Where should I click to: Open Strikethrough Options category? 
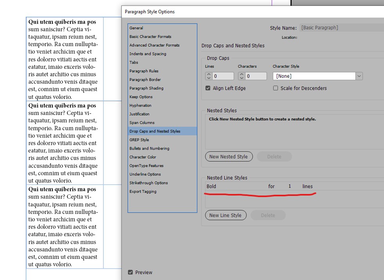pos(162,183)
